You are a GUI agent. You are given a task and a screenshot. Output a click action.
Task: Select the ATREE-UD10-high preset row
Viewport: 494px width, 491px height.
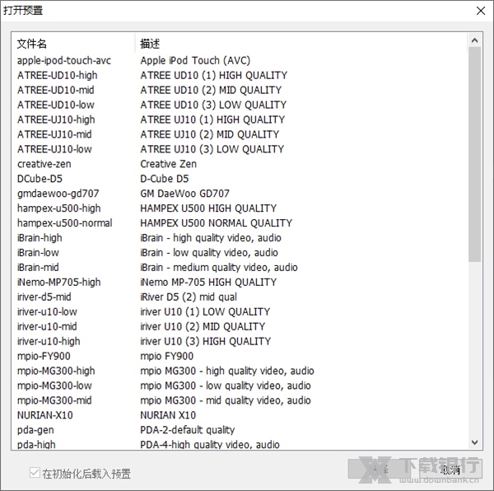coord(57,76)
